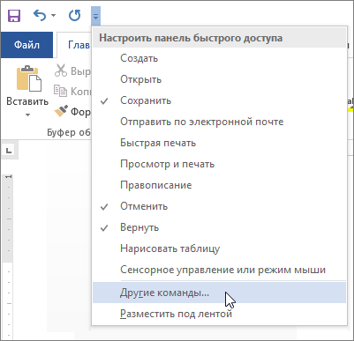The height and width of the screenshot is (341, 354).
Task: Uncheck Отменить in the menu
Action: [x=219, y=206]
